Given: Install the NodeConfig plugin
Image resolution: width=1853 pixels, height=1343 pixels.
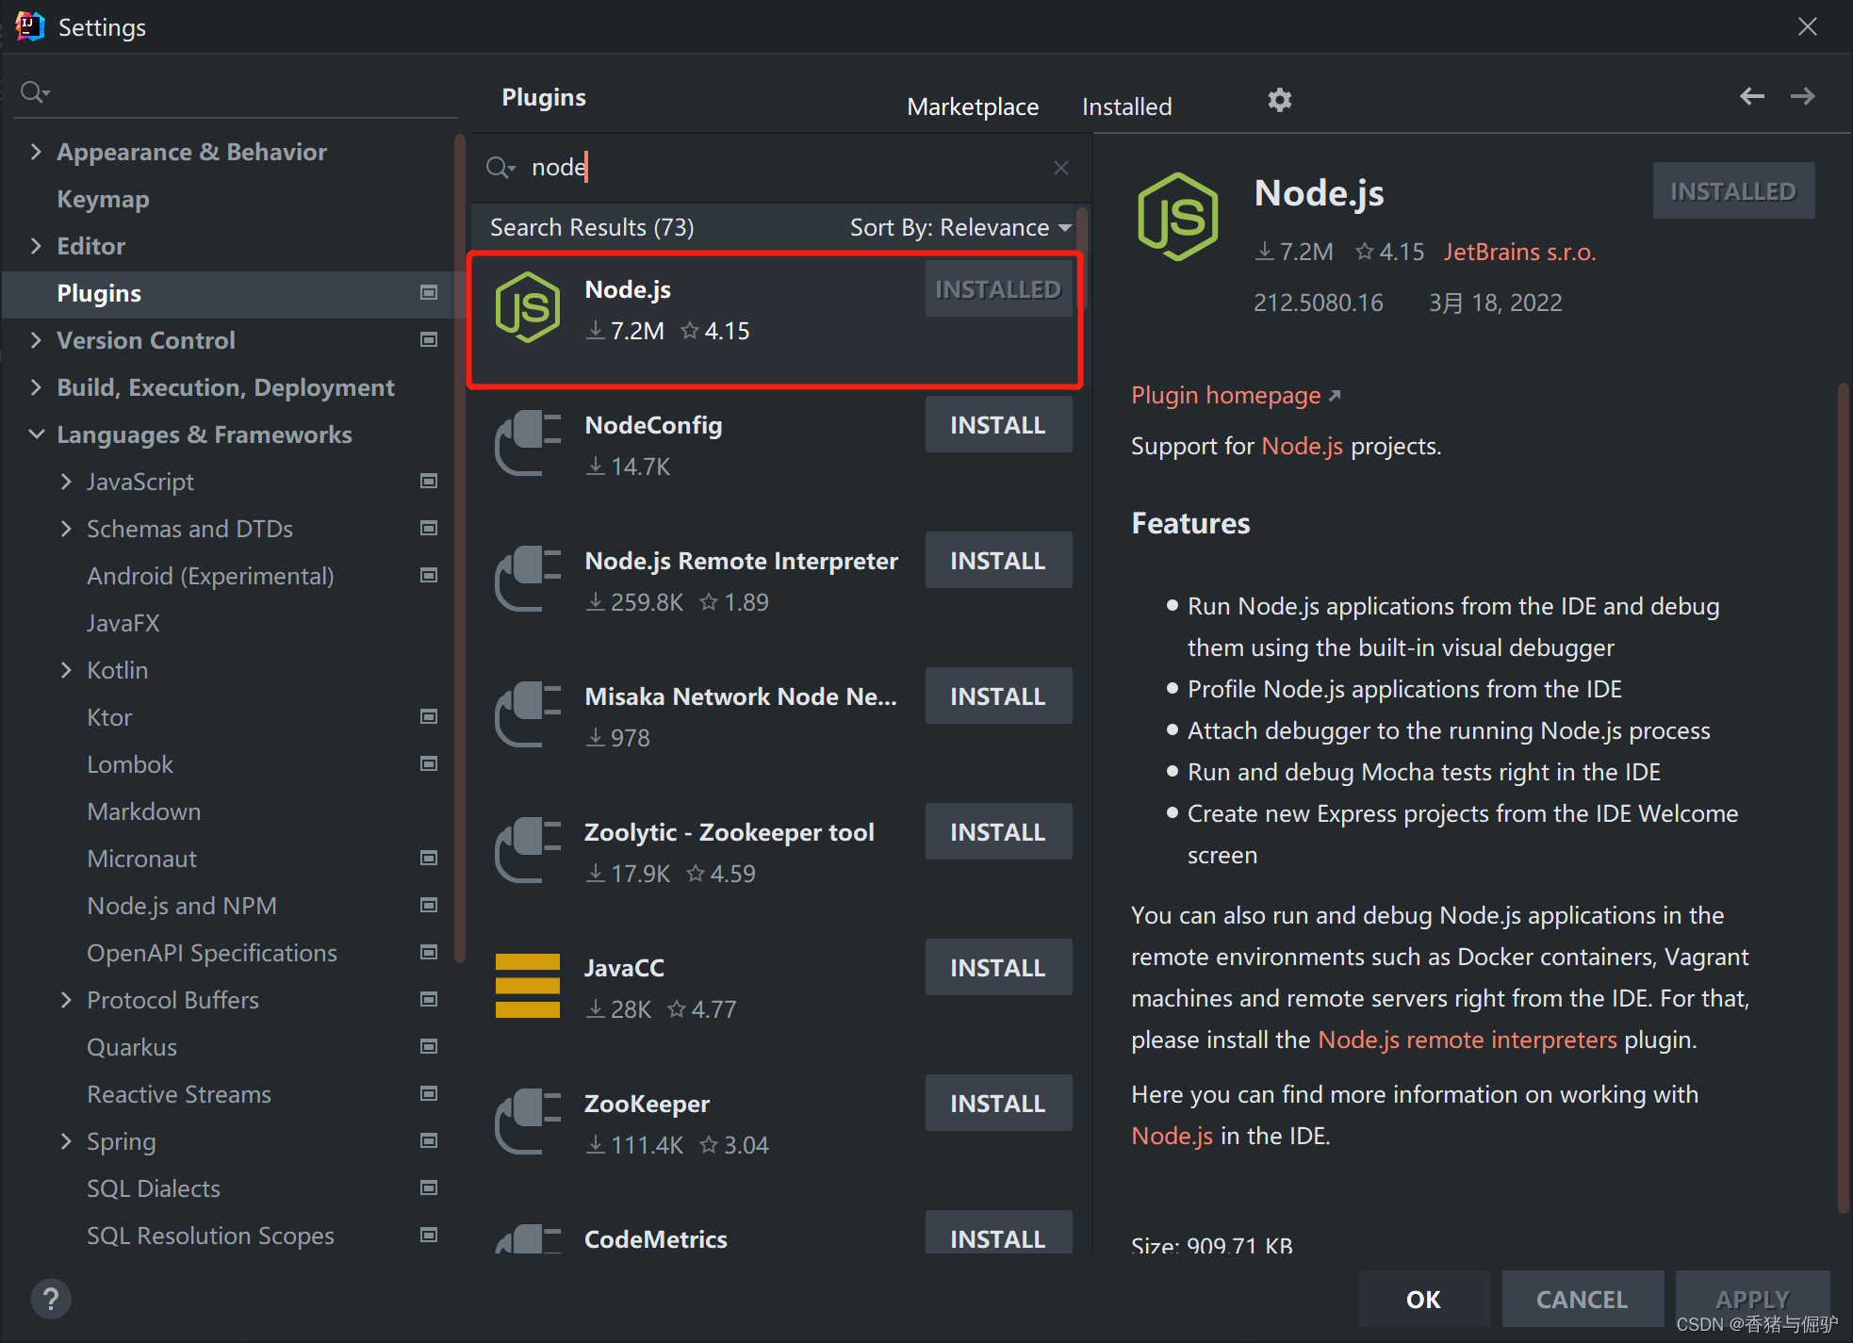Looking at the screenshot, I should (x=998, y=425).
